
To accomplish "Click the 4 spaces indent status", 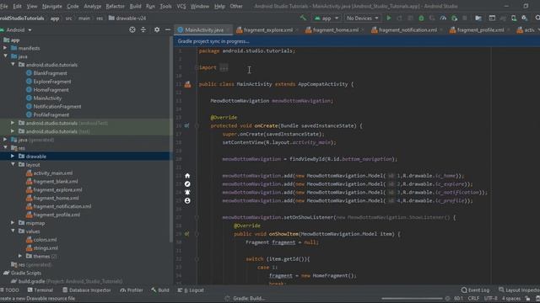I will click(x=511, y=298).
